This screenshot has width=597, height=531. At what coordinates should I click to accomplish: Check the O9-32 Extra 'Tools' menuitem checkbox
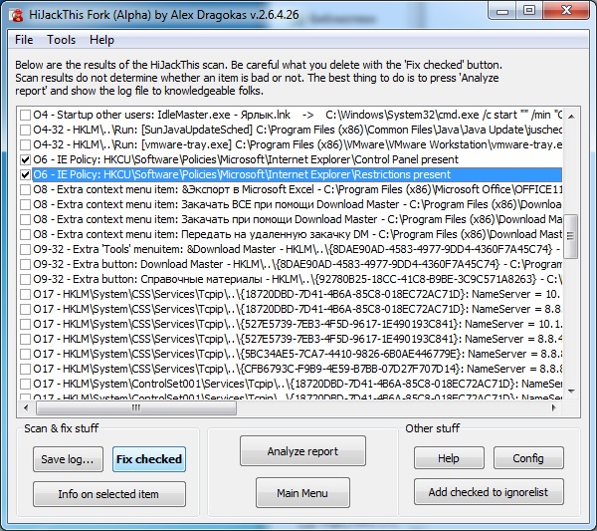tap(25, 249)
